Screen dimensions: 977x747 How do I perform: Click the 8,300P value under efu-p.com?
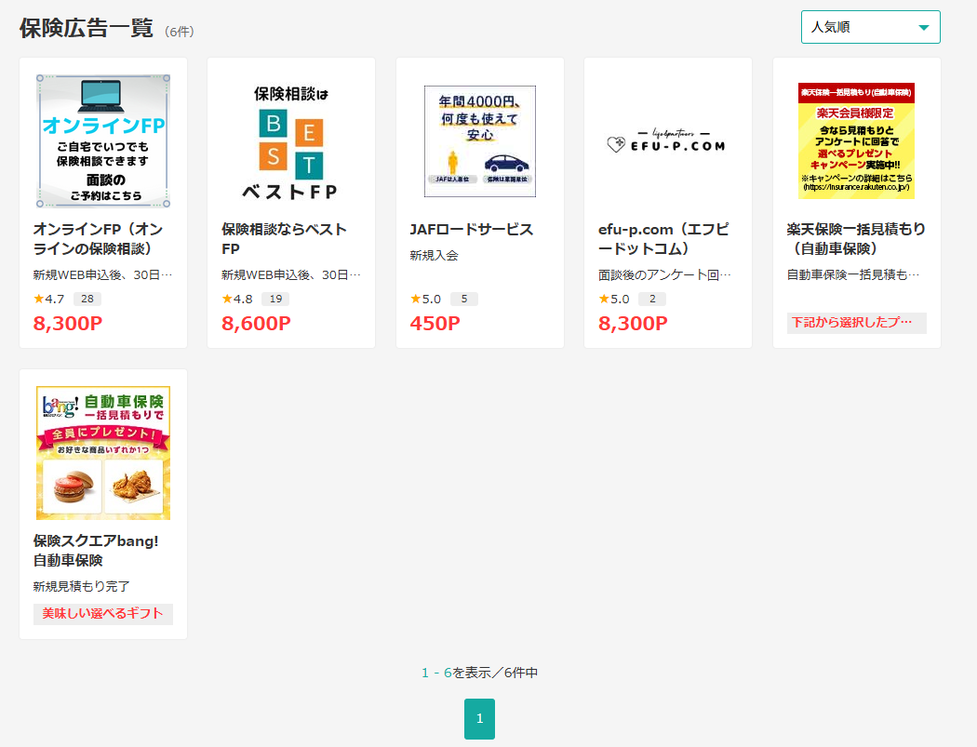633,324
